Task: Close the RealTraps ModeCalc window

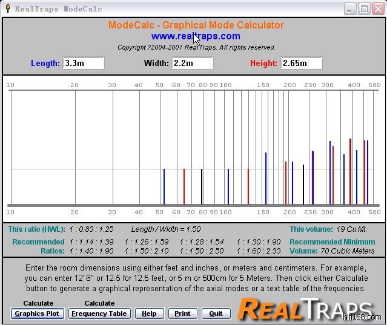Action: [377, 8]
